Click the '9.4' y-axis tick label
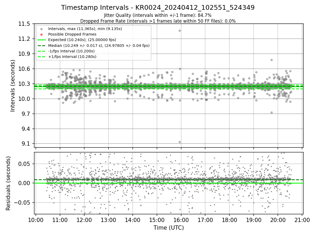 tap(26, 129)
